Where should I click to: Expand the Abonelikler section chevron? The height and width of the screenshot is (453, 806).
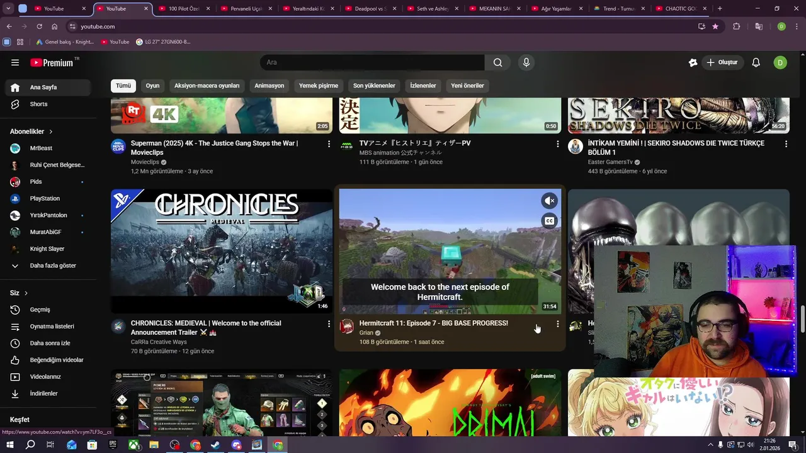tap(50, 131)
